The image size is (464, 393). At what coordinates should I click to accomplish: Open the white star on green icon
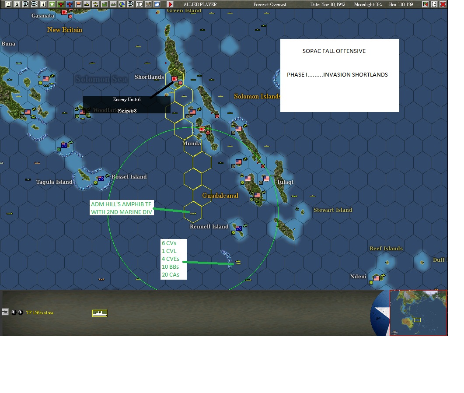(x=52, y=4)
